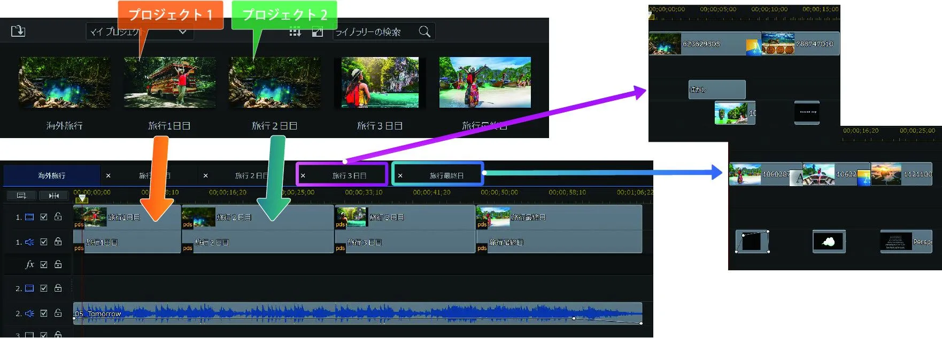This screenshot has height=338, width=942.
Task: Click the add track button
Action: pos(21,196)
